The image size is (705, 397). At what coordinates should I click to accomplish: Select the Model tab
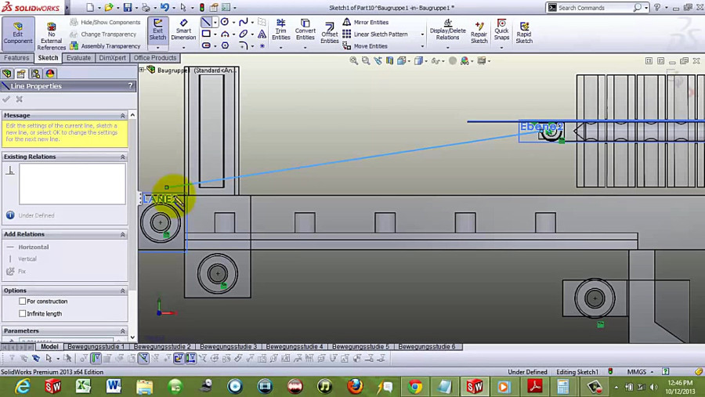coord(49,347)
